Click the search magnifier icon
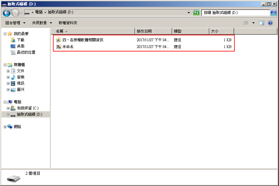 tap(273, 13)
